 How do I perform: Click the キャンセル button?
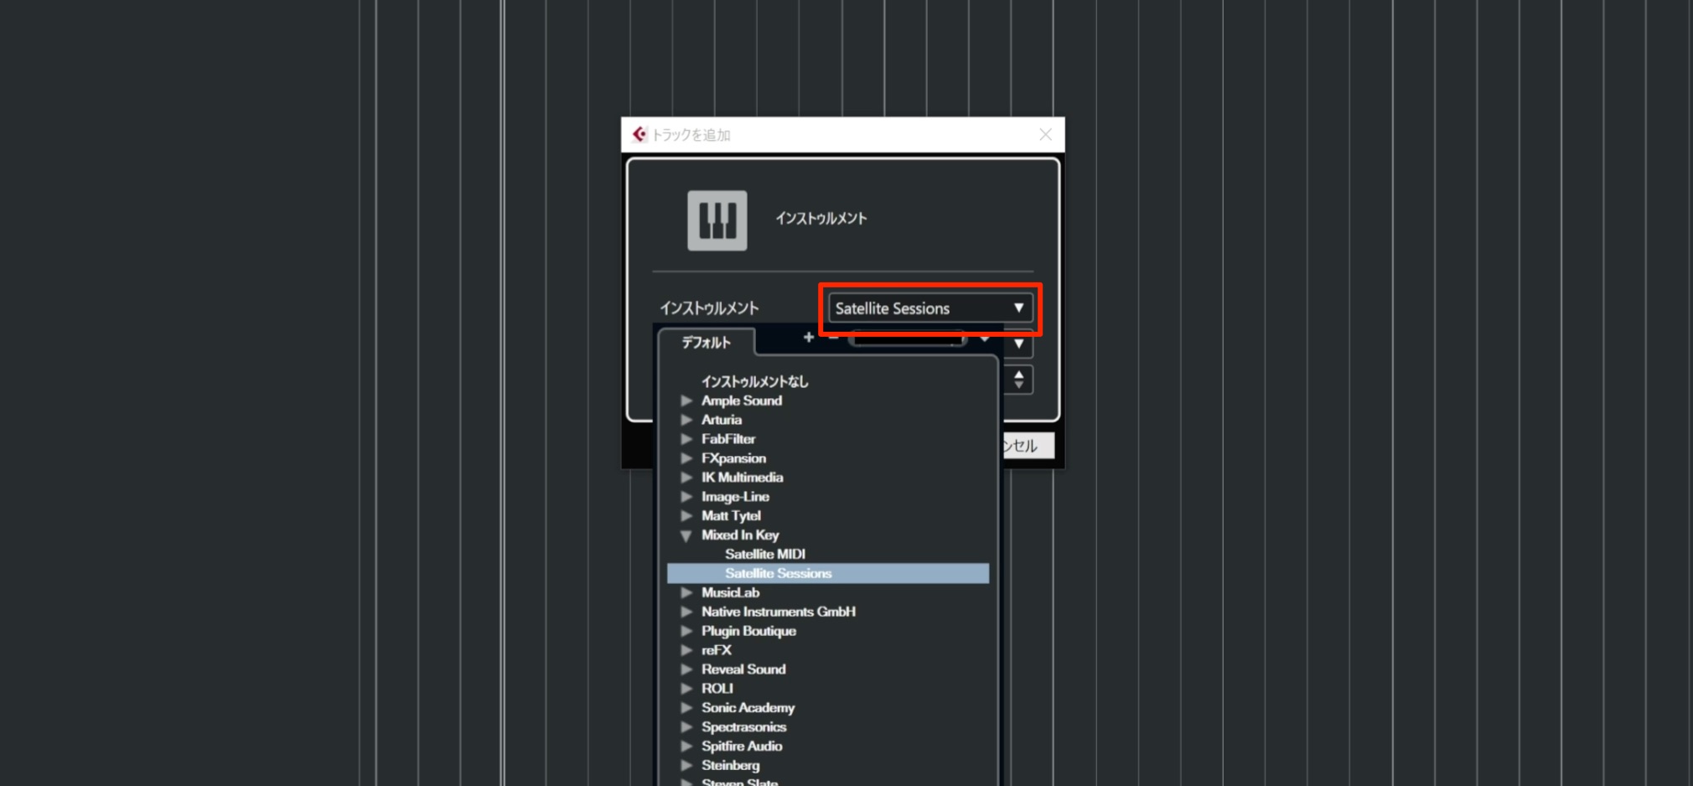[1028, 445]
